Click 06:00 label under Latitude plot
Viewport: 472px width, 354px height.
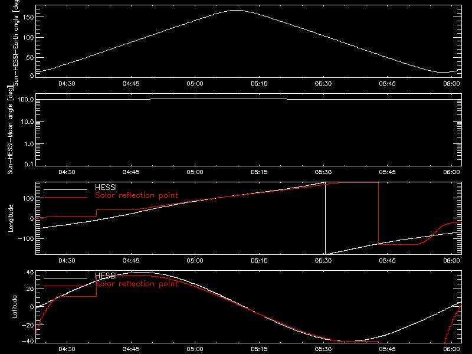point(451,349)
